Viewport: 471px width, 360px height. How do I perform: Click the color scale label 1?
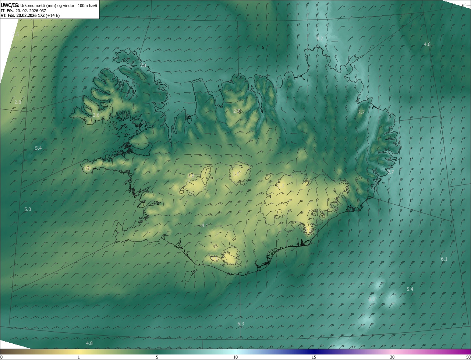79,357
